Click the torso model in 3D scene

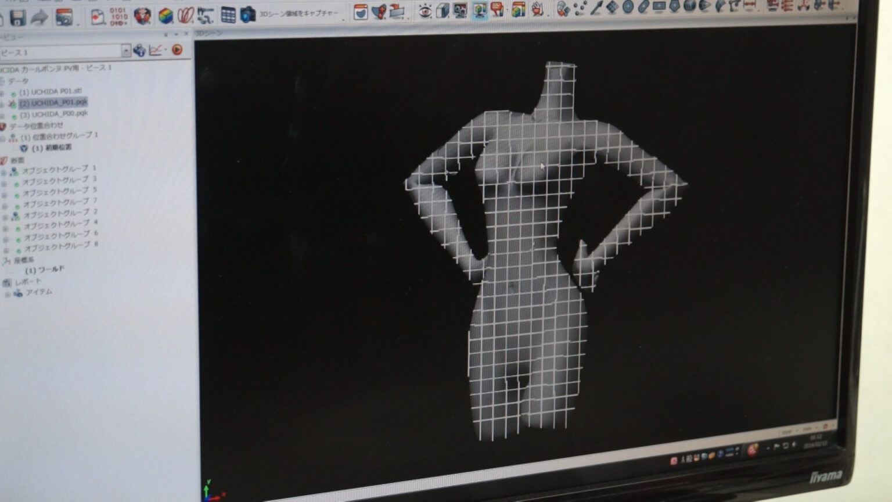tap(523, 261)
